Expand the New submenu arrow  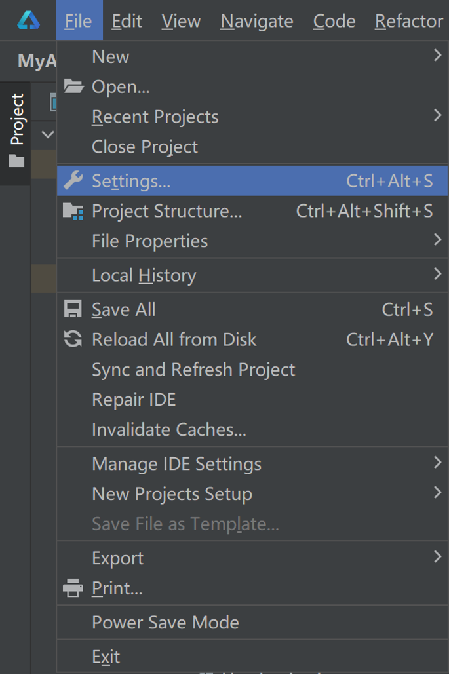(437, 56)
